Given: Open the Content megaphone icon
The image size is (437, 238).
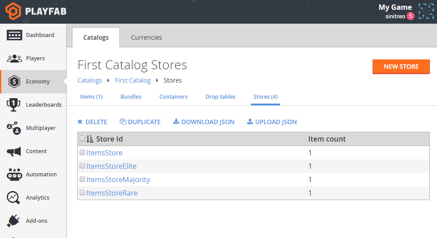Looking at the screenshot, I should (x=14, y=151).
